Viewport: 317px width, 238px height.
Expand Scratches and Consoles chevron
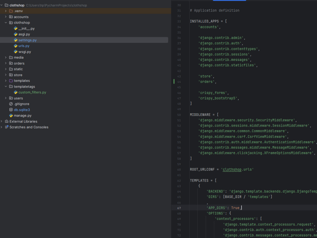point(1,127)
